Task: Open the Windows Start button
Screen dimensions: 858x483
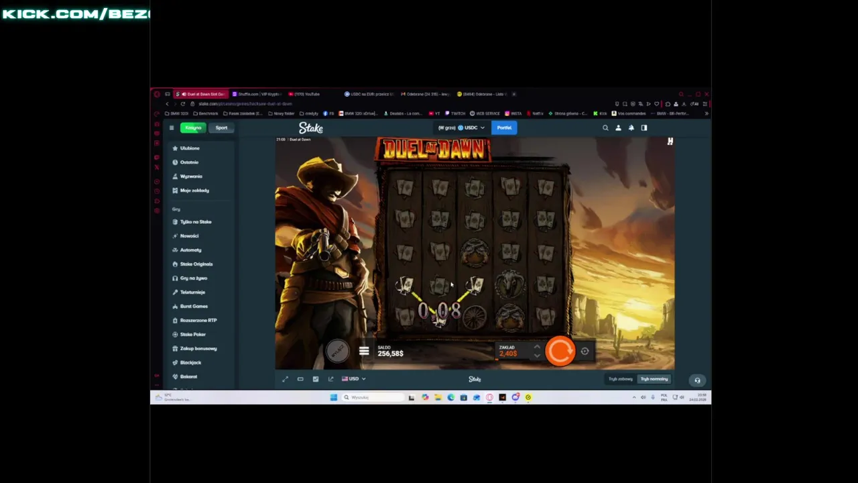Action: 333,397
